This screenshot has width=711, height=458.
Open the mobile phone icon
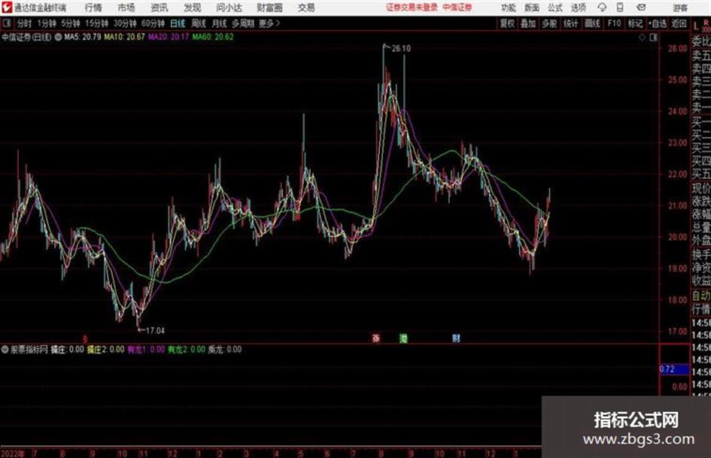click(620, 8)
